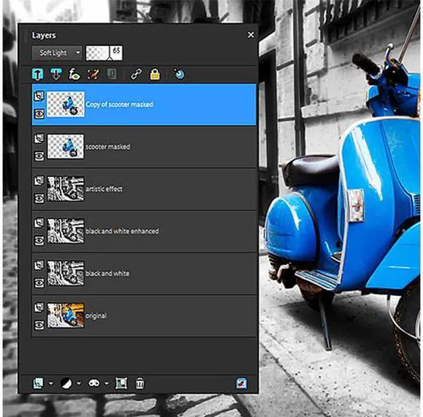Click the new raster layer icon
Viewport: 423px width, 417px height.
[38, 383]
